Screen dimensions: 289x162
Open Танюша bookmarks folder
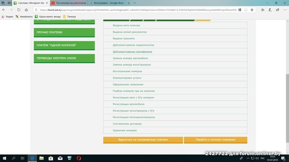pyautogui.click(x=69, y=17)
